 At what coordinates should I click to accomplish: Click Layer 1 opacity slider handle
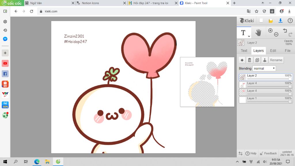tap(290, 101)
